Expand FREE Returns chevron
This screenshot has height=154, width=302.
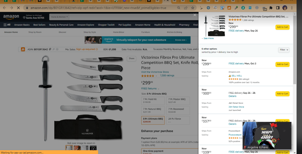(158, 89)
